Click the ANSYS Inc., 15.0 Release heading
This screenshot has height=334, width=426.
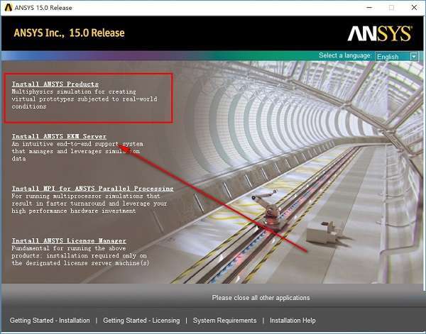pyautogui.click(x=70, y=33)
